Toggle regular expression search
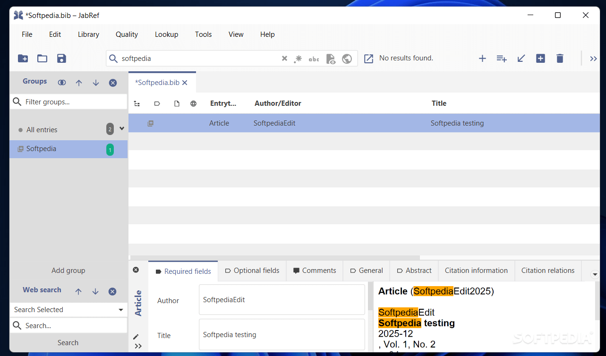The image size is (606, 356). point(298,59)
